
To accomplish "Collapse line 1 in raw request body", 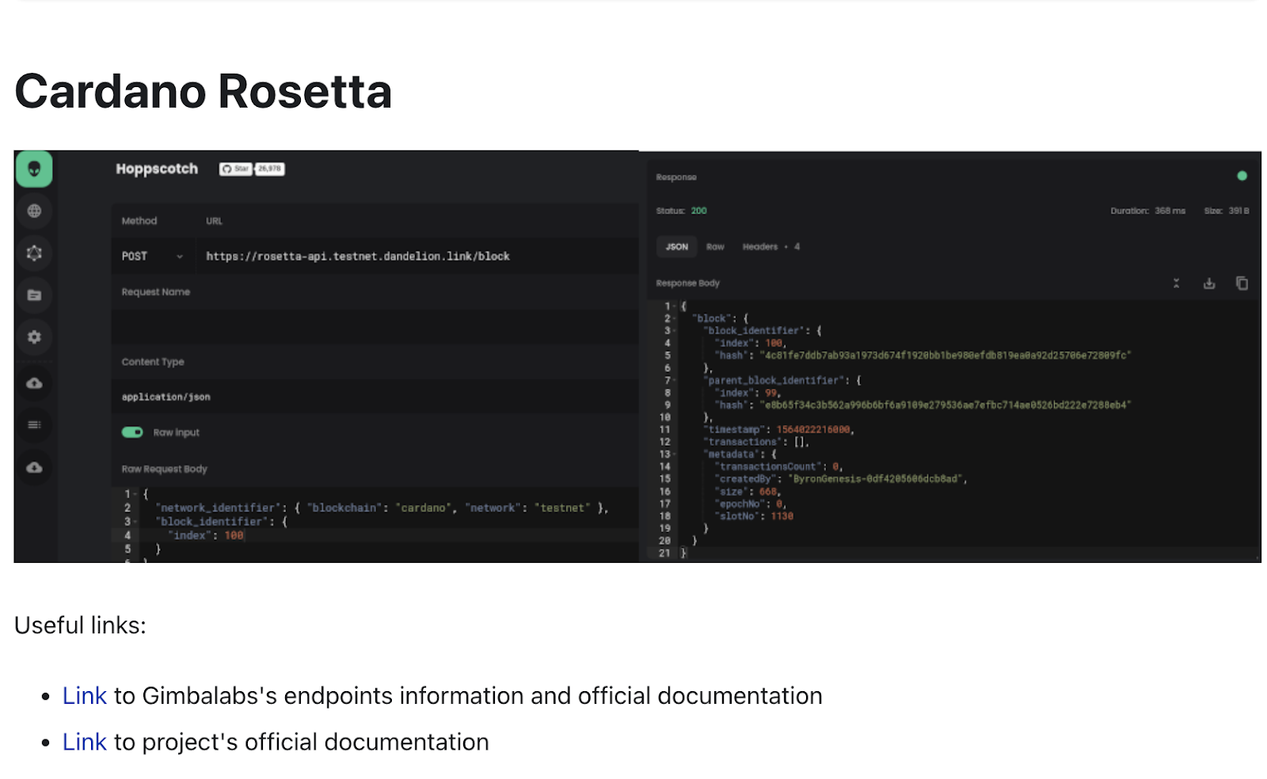I will coord(136,494).
